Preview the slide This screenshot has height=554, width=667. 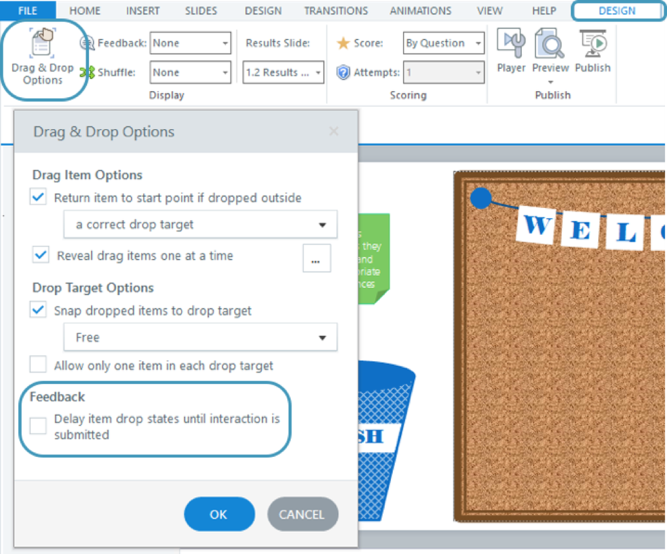(x=551, y=51)
